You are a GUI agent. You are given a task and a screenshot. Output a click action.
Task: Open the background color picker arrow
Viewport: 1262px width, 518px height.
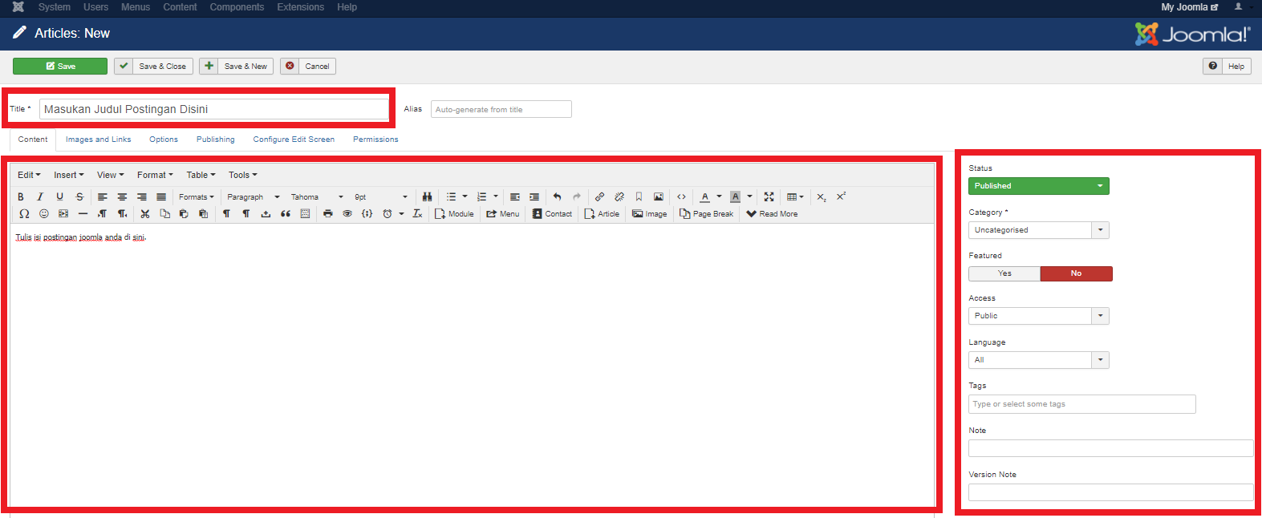(x=750, y=196)
